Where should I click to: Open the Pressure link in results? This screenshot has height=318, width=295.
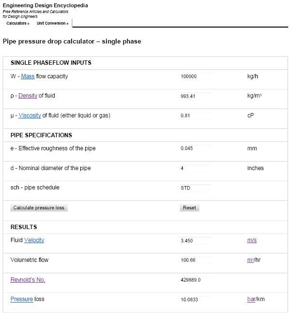(x=22, y=299)
